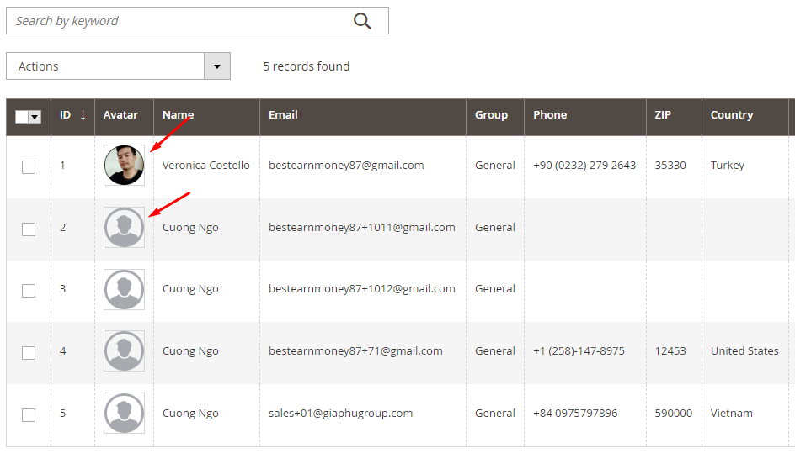
Task: Click the placeholder avatar for customer ID 3
Action: pyautogui.click(x=124, y=289)
